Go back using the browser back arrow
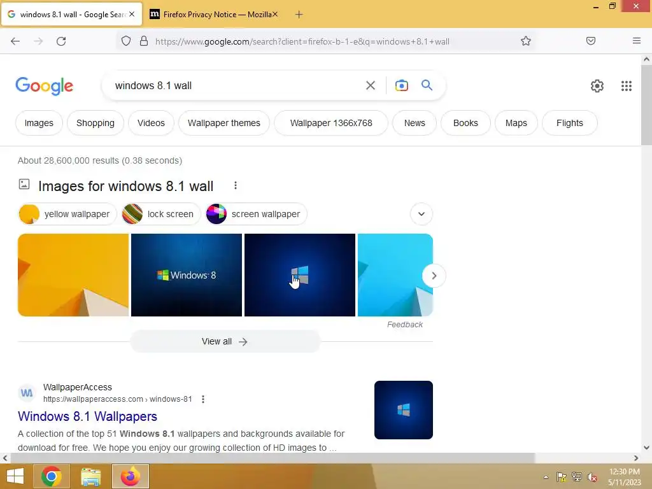The height and width of the screenshot is (489, 652). [15, 41]
